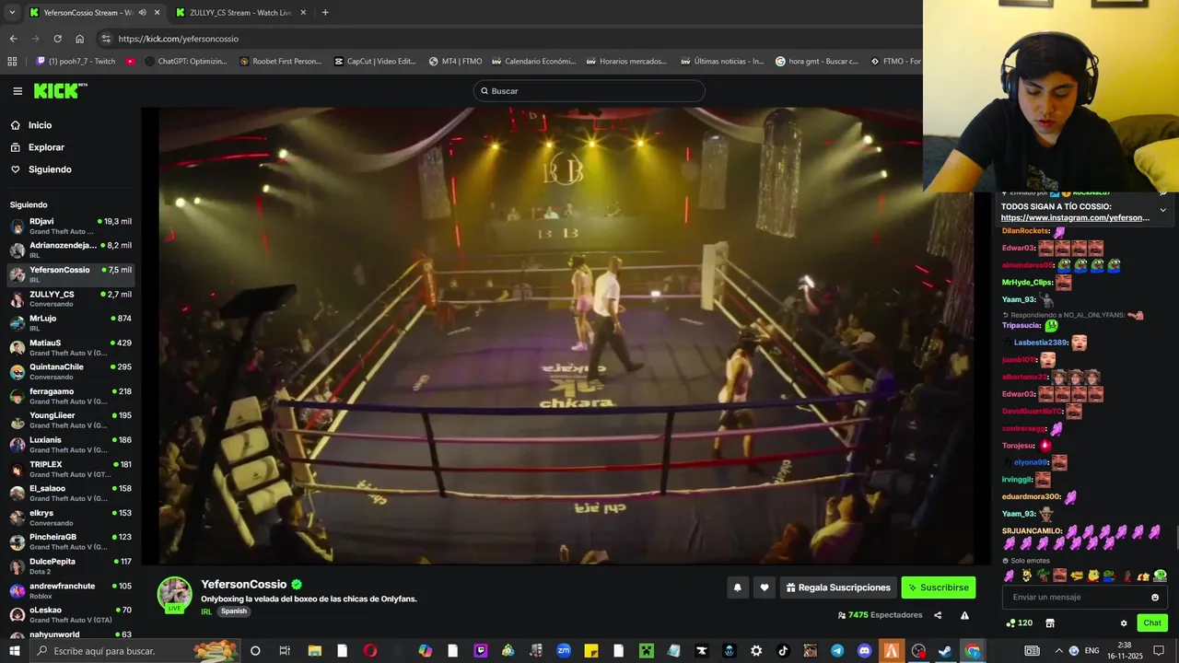Click the Kick logo
This screenshot has height=663, width=1179.
[x=60, y=91]
